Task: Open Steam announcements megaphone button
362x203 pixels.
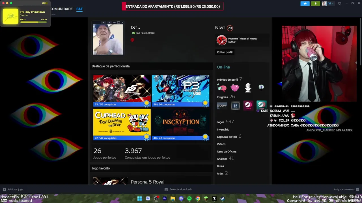Action: 305,4
